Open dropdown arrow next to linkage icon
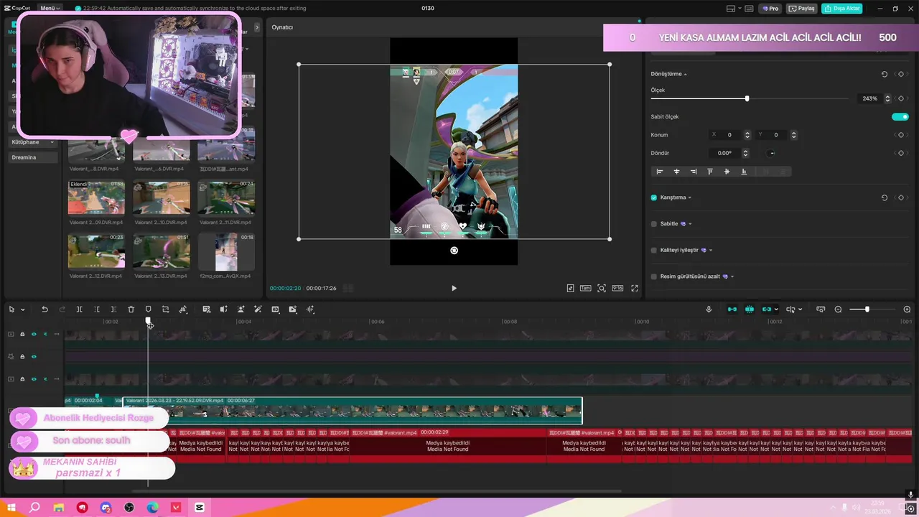 pos(776,309)
